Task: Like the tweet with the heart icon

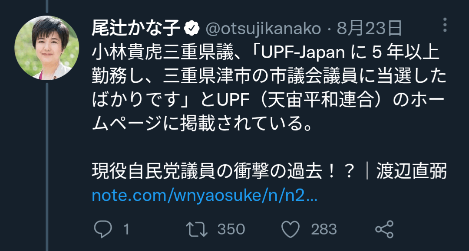Action: tap(291, 228)
